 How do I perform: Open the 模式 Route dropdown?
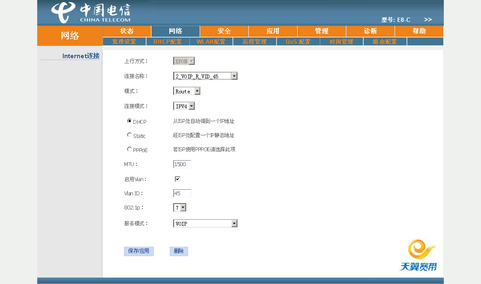point(186,91)
